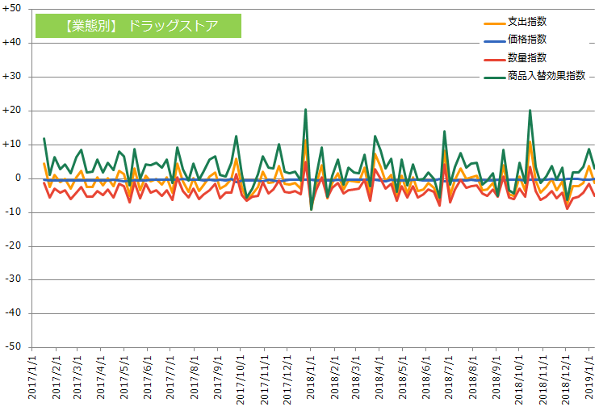Image resolution: width=599 pixels, height=411 pixels.
Task: Click the +40 y-axis label
Action: [11, 43]
